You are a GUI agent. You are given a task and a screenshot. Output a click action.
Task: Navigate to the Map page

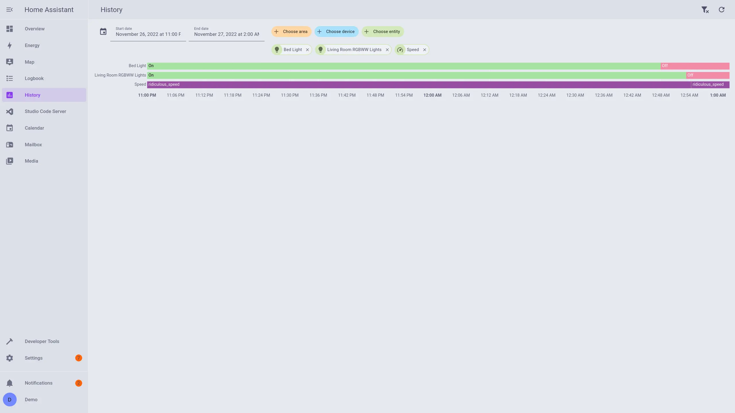point(29,62)
